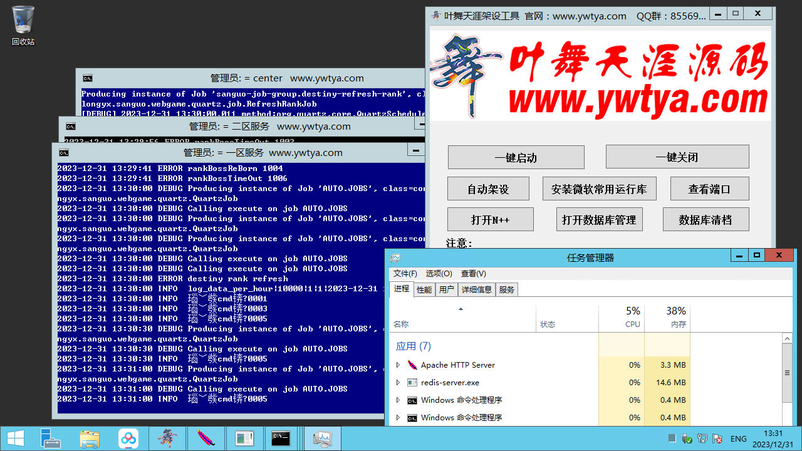Switch to Apache feather taskbar icon
This screenshot has width=802, height=451.
[x=206, y=438]
